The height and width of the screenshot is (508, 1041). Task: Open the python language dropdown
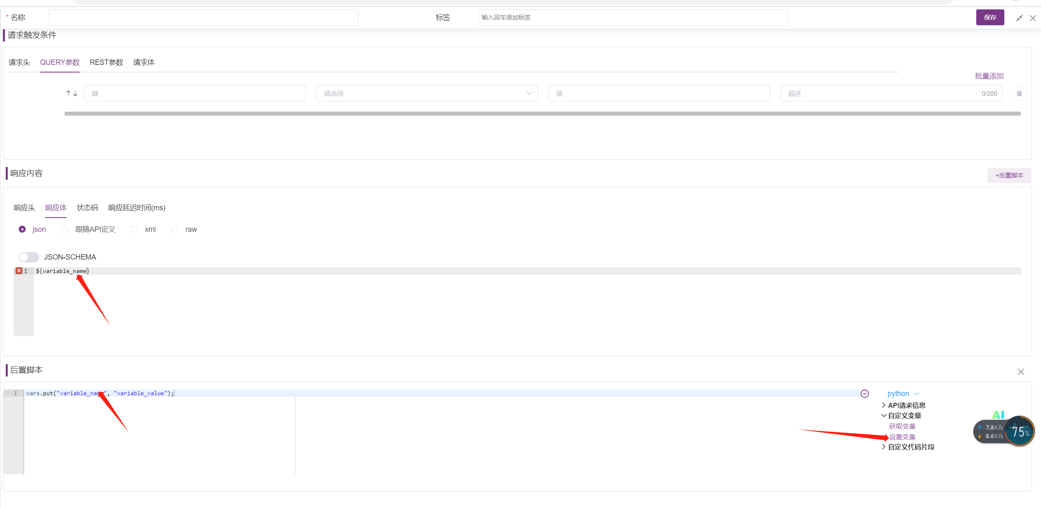(902, 393)
